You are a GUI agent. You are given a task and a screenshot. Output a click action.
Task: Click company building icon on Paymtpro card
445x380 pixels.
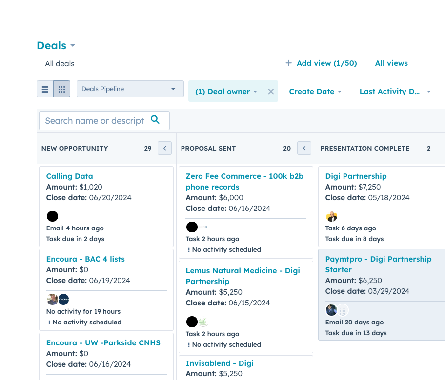tap(343, 310)
